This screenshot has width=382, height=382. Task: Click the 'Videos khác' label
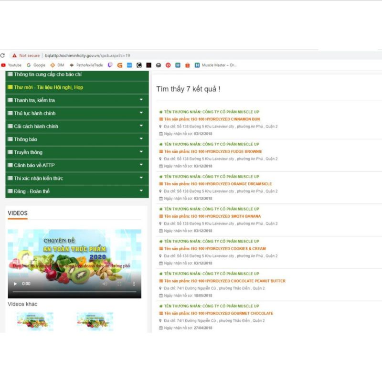coord(22,304)
